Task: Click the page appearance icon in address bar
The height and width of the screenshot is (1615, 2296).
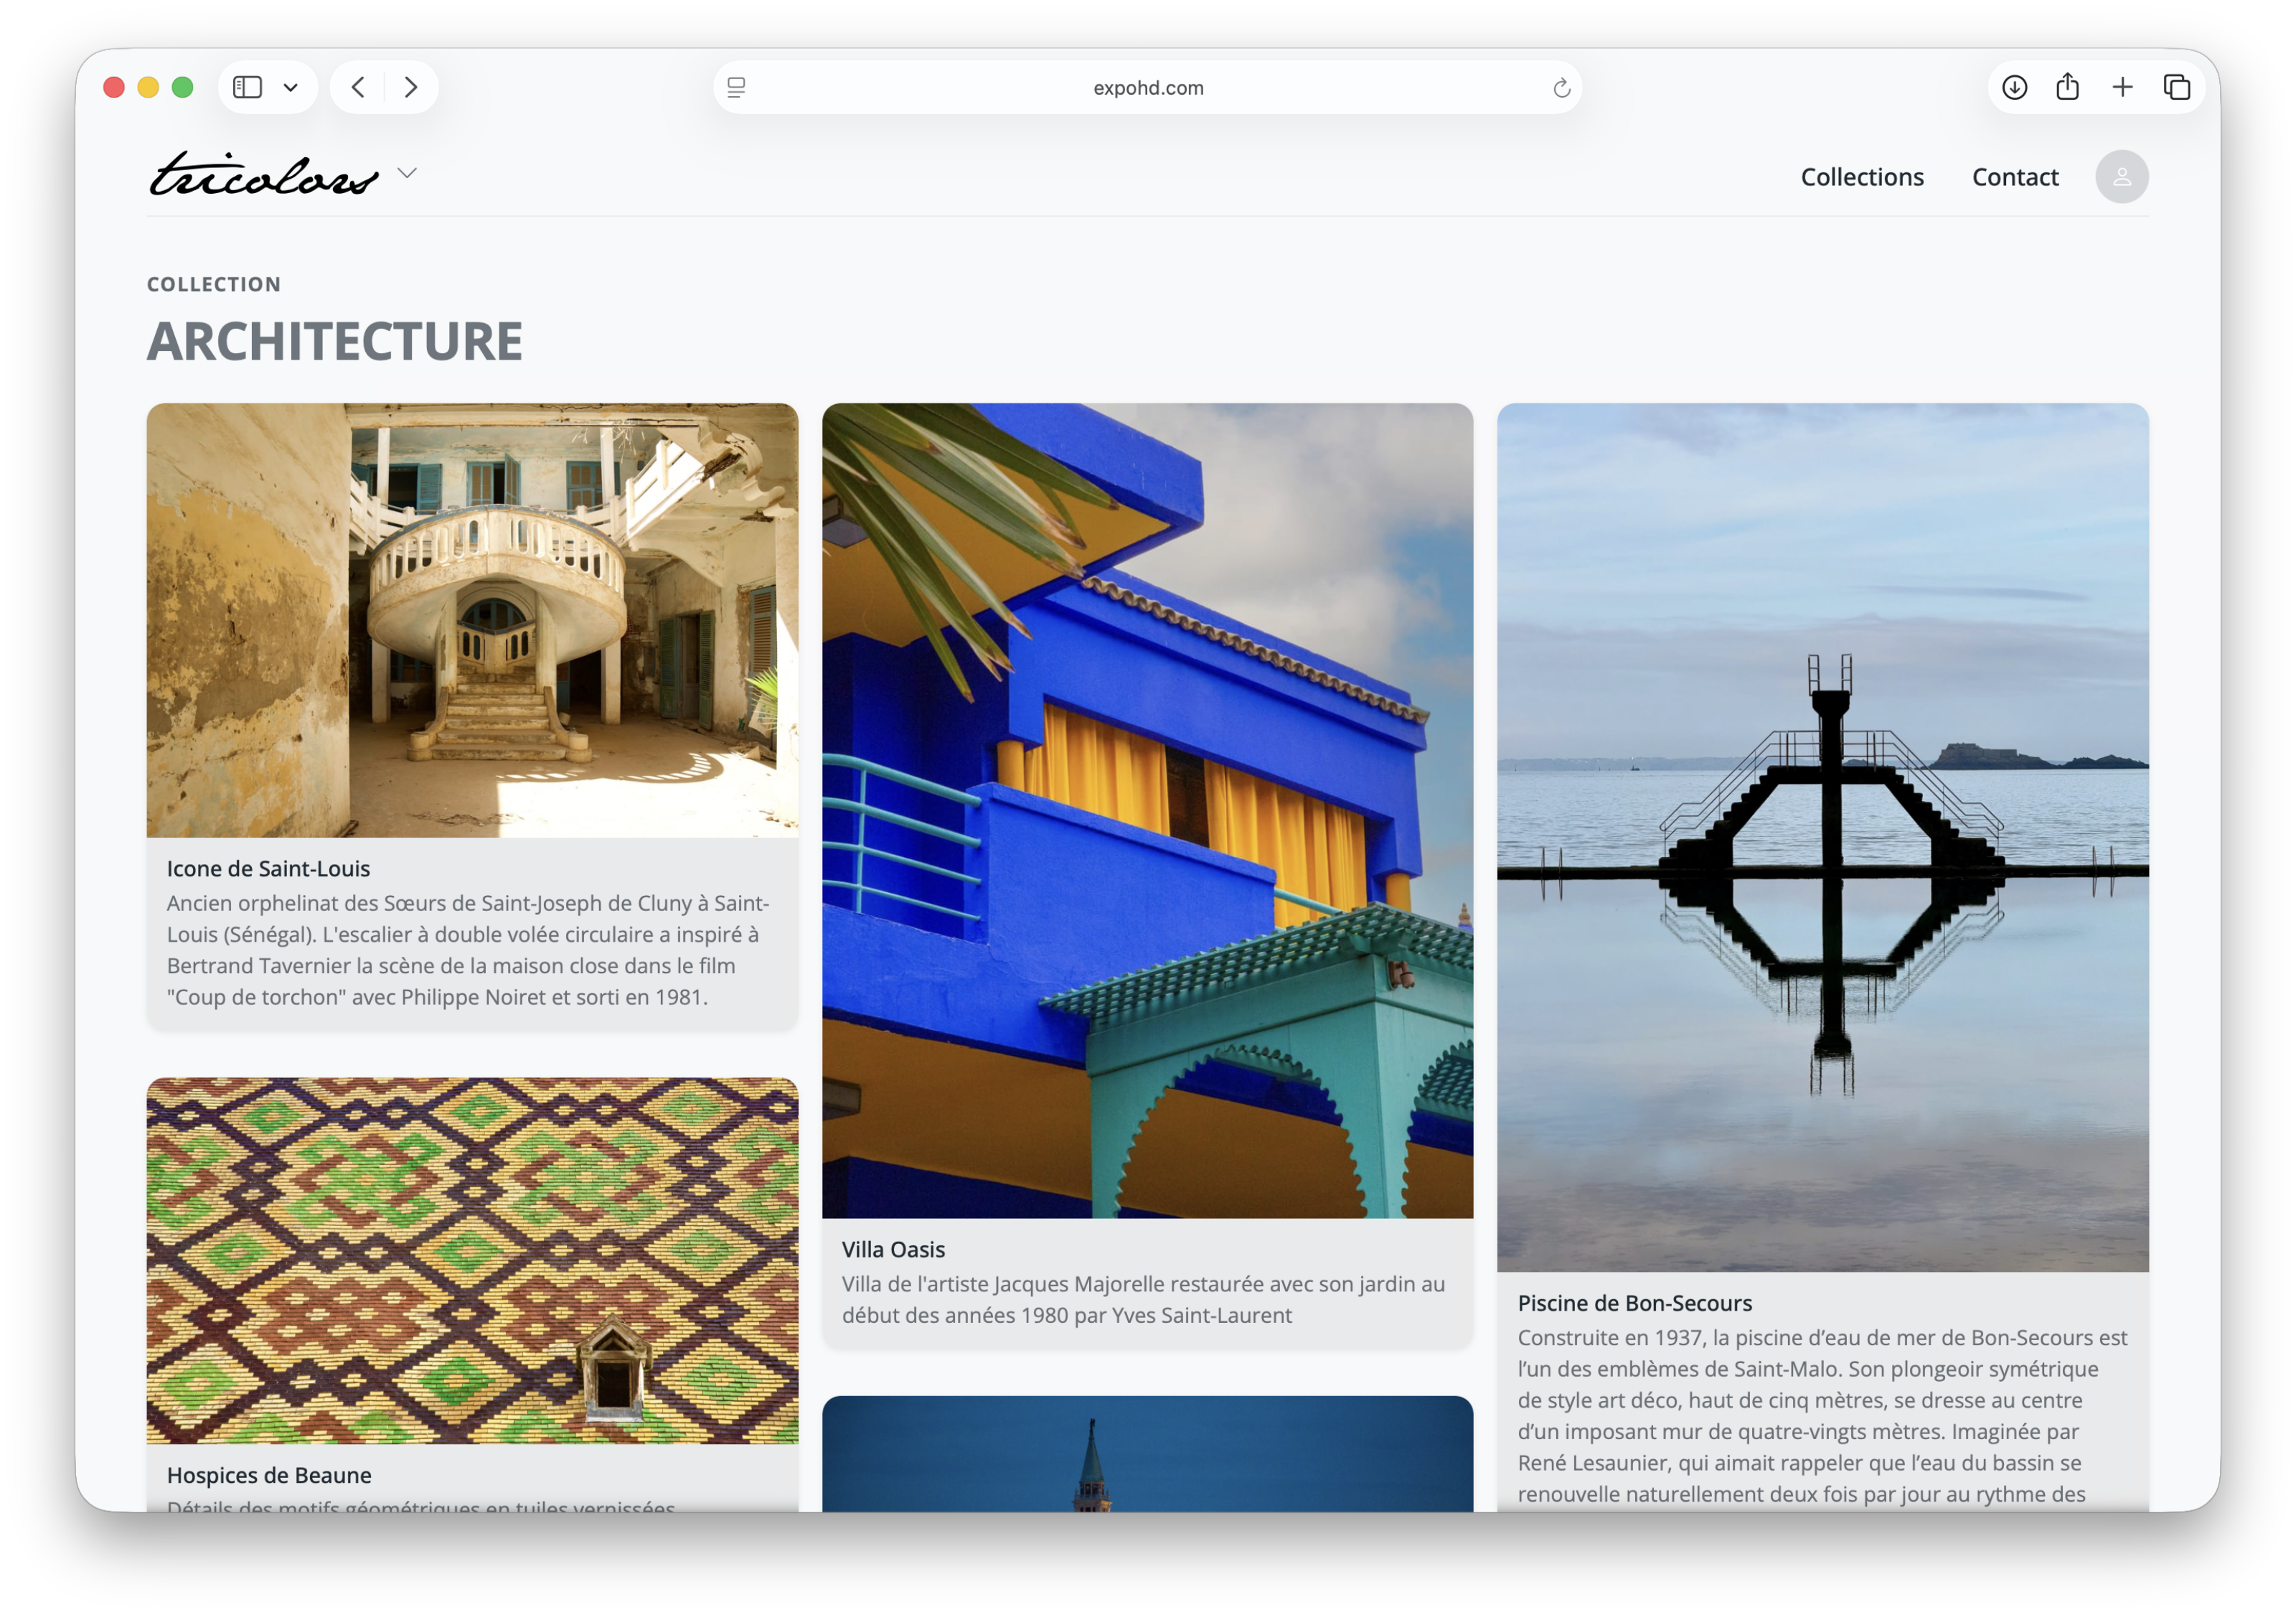Action: tap(737, 88)
